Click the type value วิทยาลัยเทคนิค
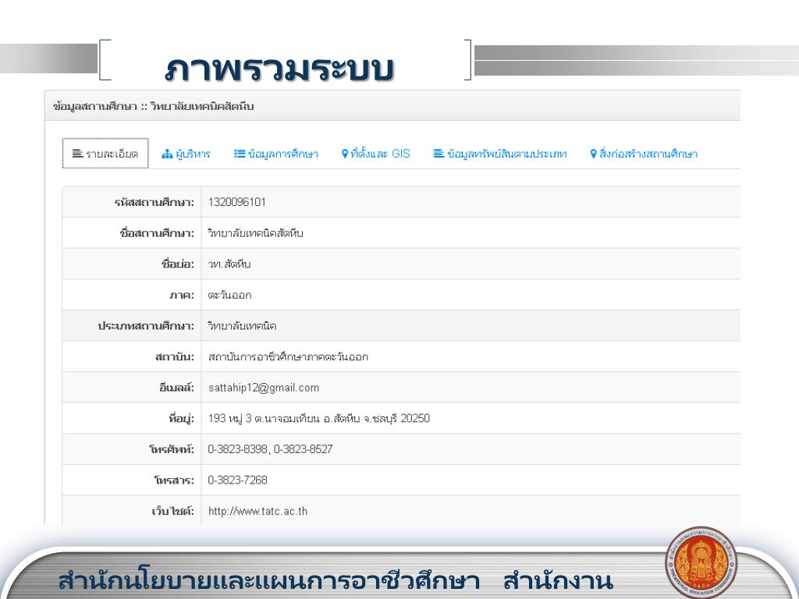The width and height of the screenshot is (799, 599). coord(242,326)
